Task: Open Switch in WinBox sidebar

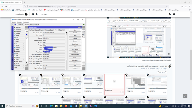Action: [17, 39]
